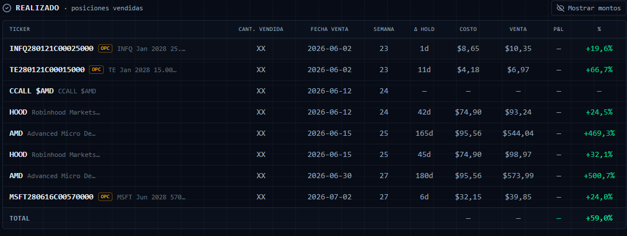Select AMD ticker sold on 2026-06-15
Viewport: 627px width, 236px height.
click(16, 133)
